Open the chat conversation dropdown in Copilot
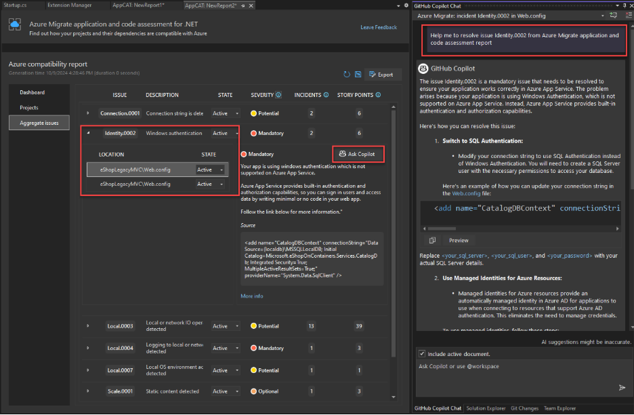 pyautogui.click(x=602, y=15)
